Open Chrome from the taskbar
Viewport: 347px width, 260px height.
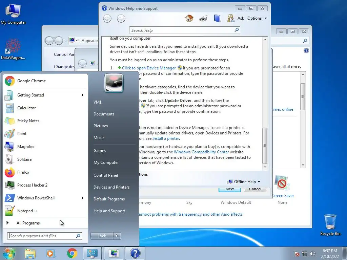pyautogui.click(x=72, y=253)
